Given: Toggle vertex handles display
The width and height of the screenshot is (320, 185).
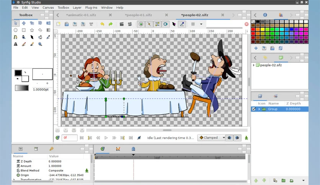Looking at the screenshot, I should (x=149, y=24).
